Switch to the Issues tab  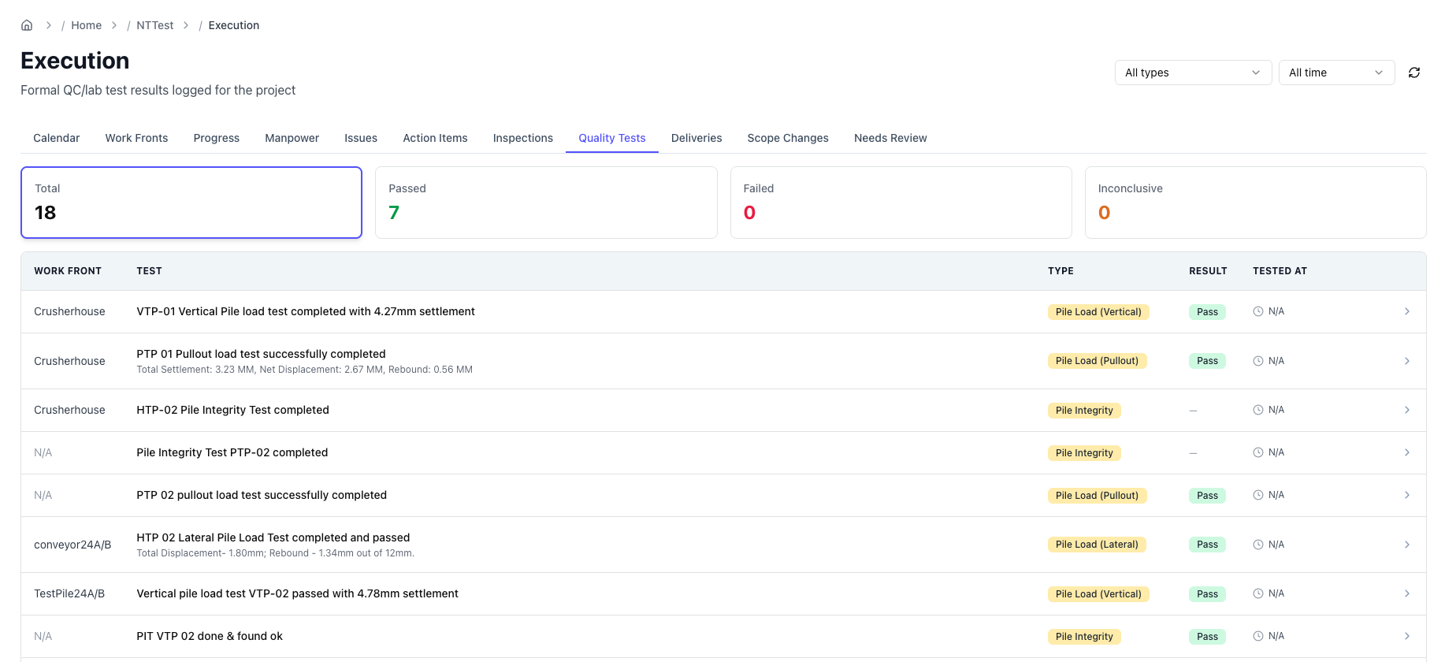coord(361,138)
